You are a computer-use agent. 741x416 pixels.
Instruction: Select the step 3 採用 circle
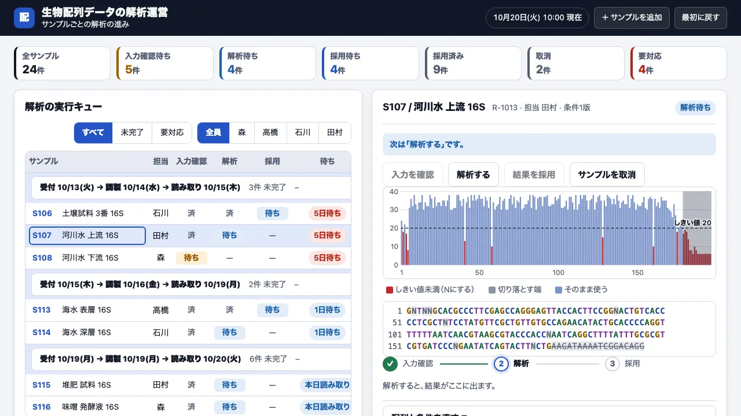coord(612,364)
